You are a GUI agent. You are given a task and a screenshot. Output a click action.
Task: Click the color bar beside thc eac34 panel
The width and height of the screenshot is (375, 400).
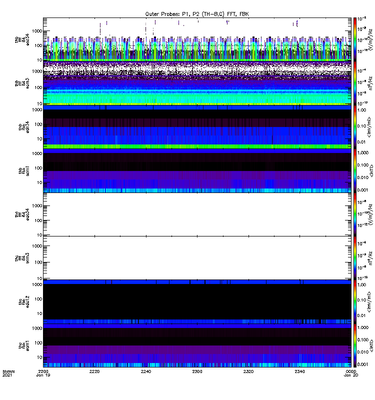(x=355, y=214)
